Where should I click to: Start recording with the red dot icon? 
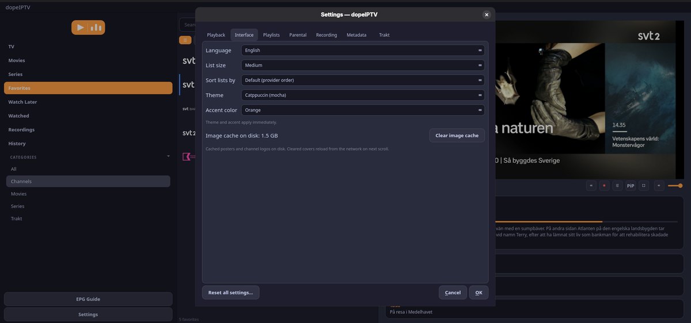click(x=604, y=186)
